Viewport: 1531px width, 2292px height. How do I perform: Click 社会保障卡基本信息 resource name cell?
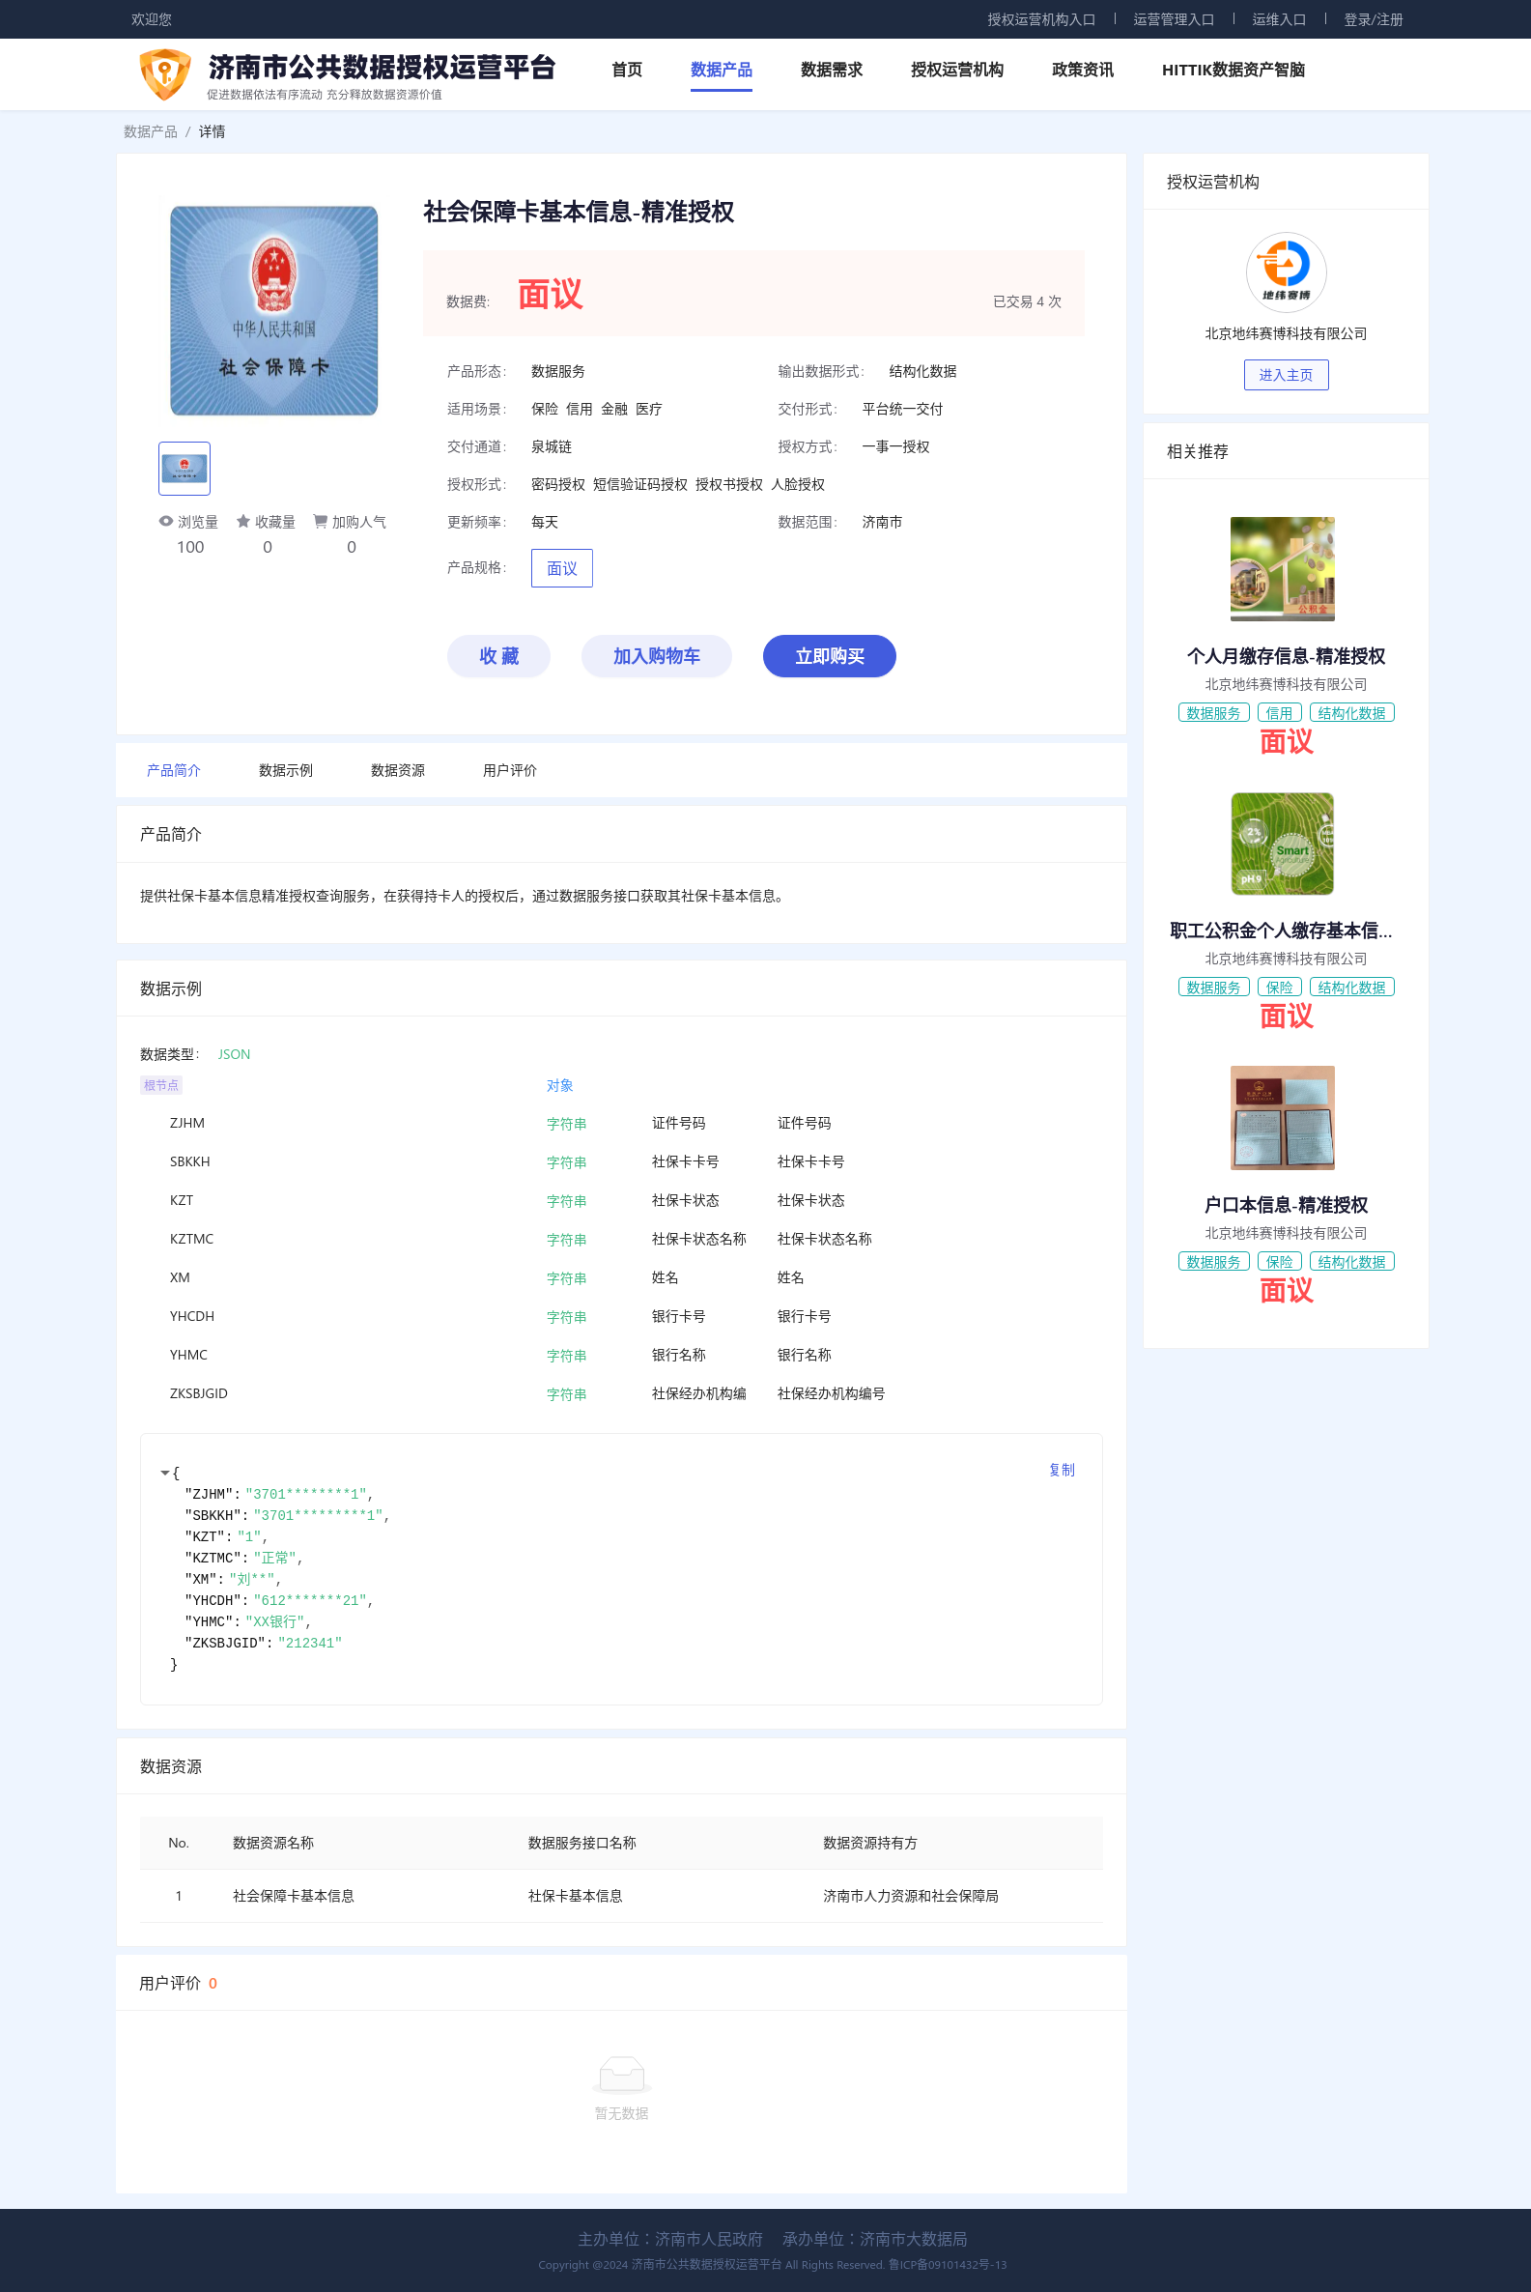click(293, 1897)
